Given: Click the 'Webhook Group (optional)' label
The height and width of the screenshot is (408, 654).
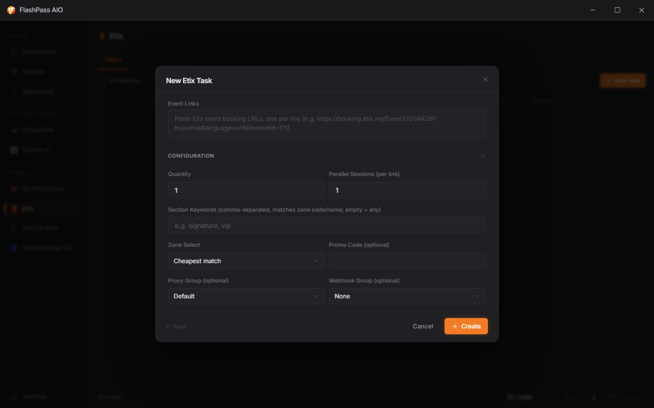Looking at the screenshot, I should tap(364, 280).
